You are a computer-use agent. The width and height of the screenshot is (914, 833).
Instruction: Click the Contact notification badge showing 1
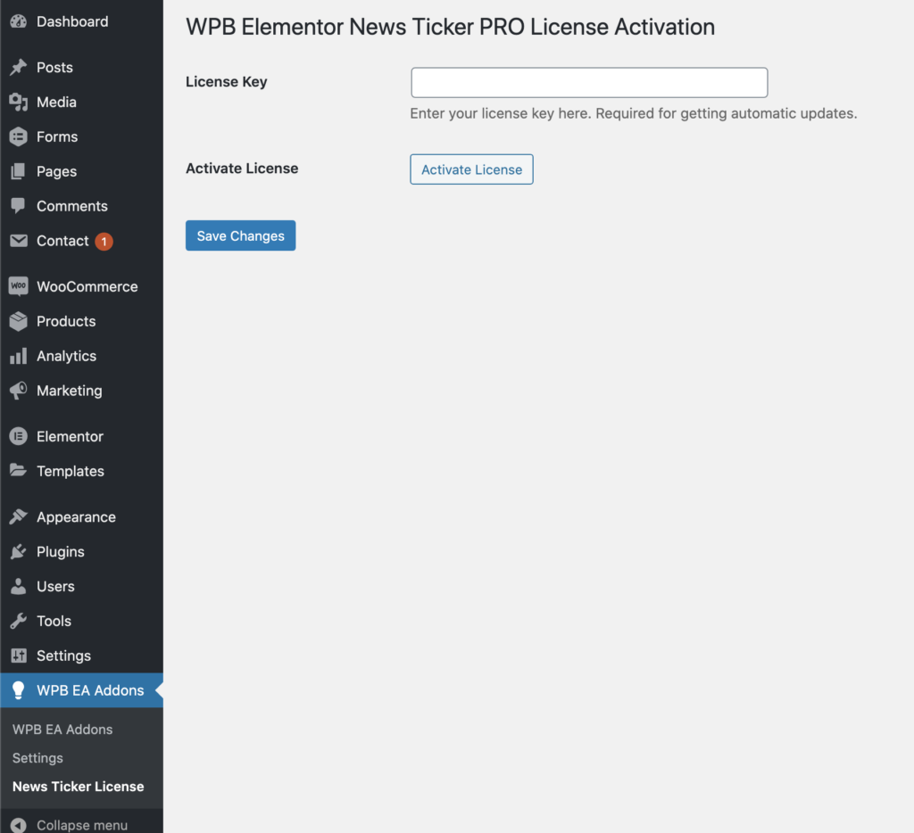click(104, 241)
